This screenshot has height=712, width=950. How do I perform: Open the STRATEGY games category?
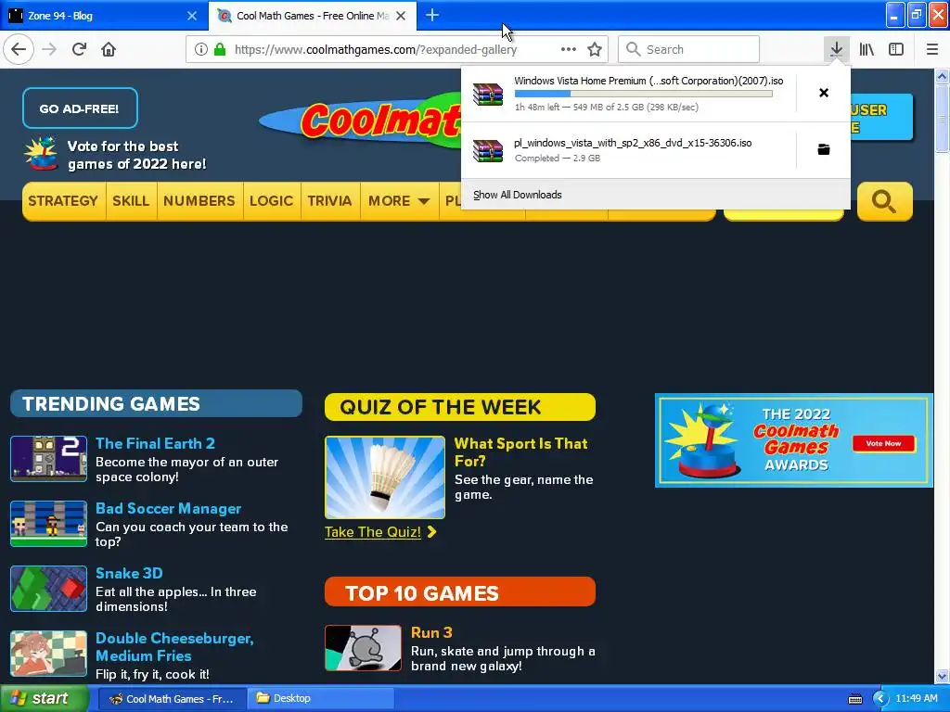[x=63, y=201]
